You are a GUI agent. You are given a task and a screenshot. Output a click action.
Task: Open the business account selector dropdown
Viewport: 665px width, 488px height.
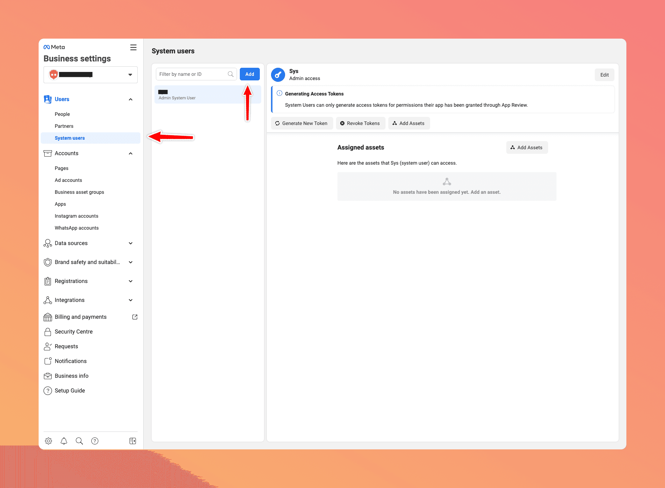[x=91, y=74]
